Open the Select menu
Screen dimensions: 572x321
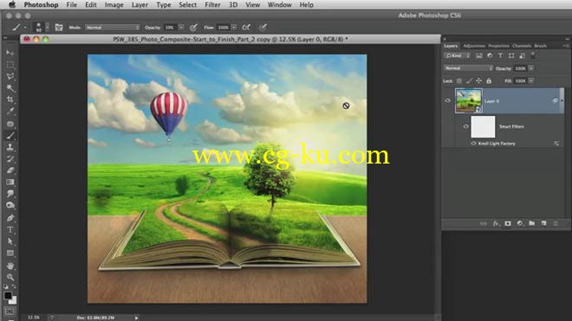click(x=188, y=4)
